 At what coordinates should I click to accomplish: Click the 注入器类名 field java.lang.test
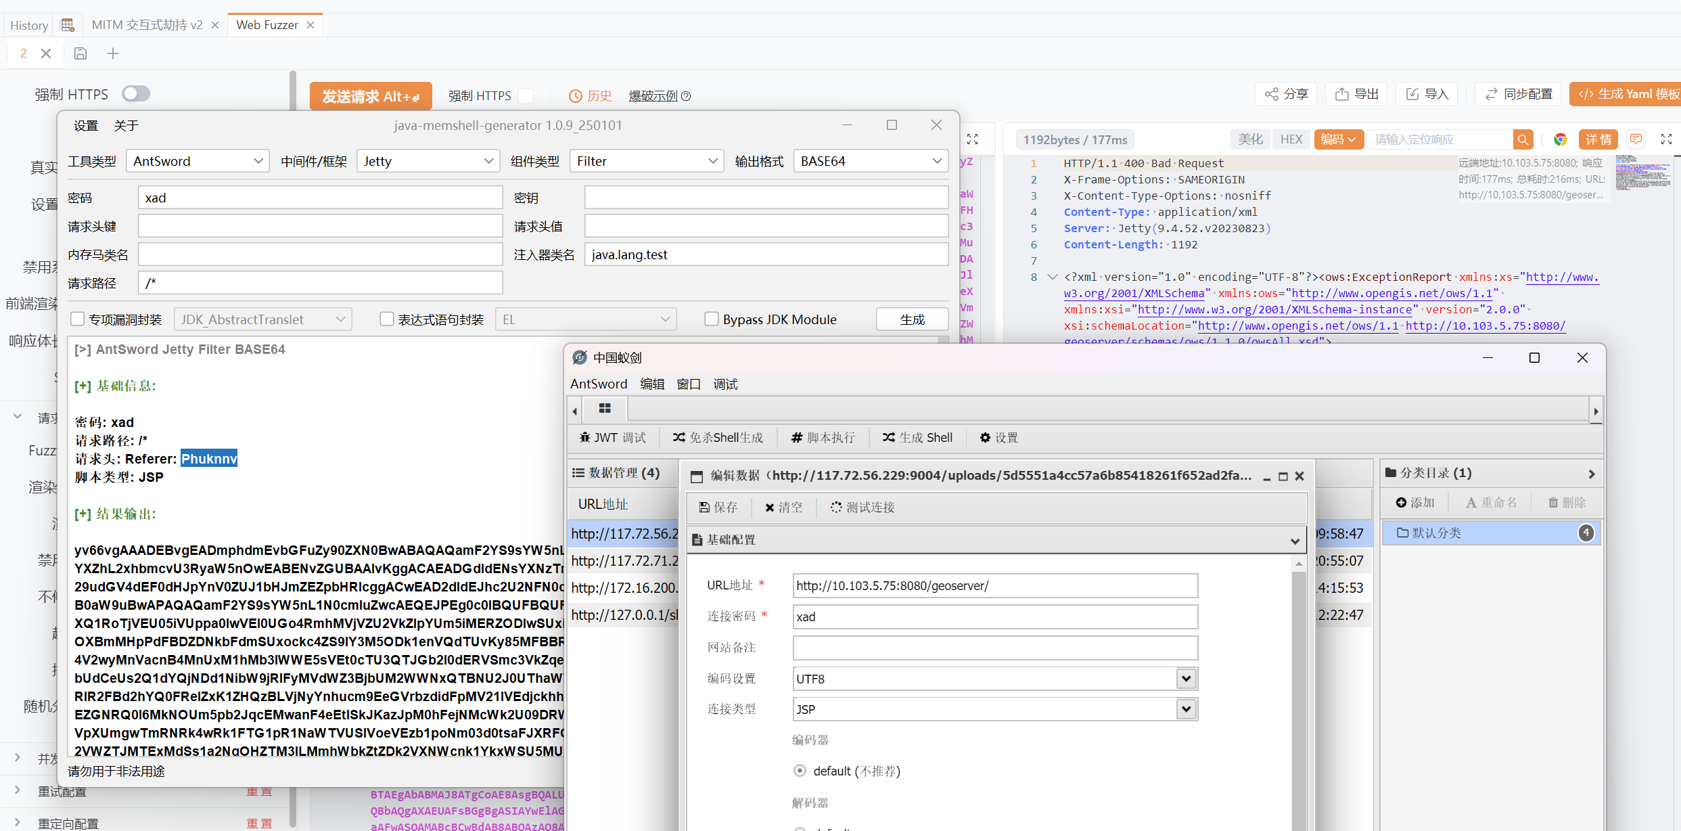[x=766, y=254]
